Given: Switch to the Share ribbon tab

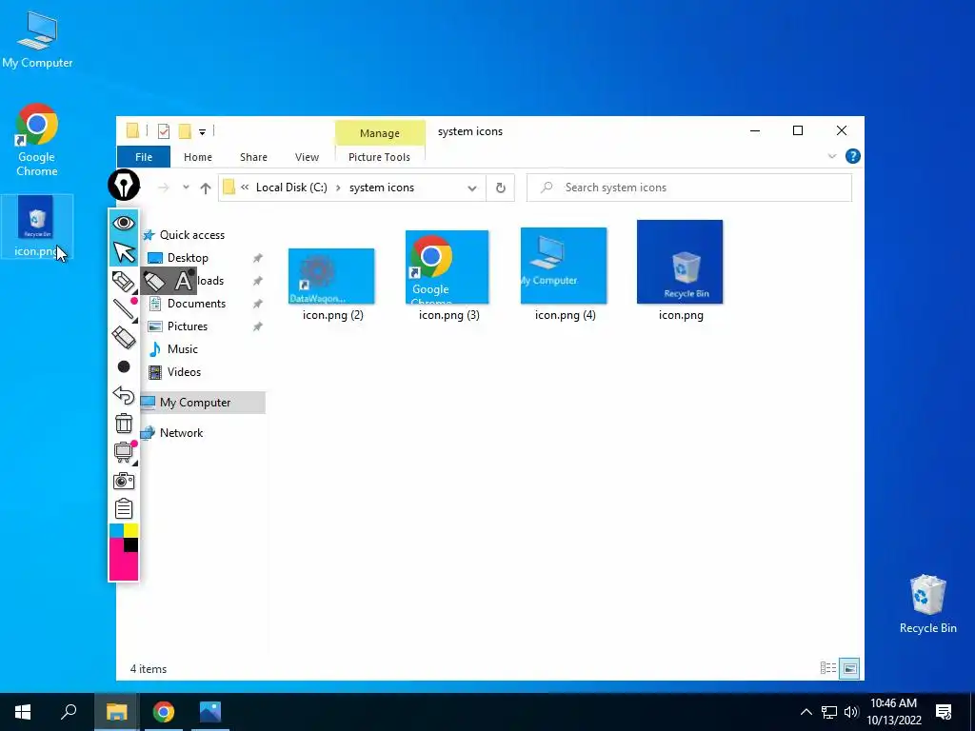Looking at the screenshot, I should point(253,157).
